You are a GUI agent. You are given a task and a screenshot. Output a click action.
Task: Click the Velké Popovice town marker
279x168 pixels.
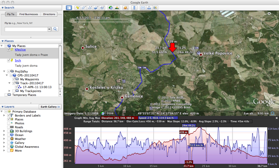click(201, 55)
